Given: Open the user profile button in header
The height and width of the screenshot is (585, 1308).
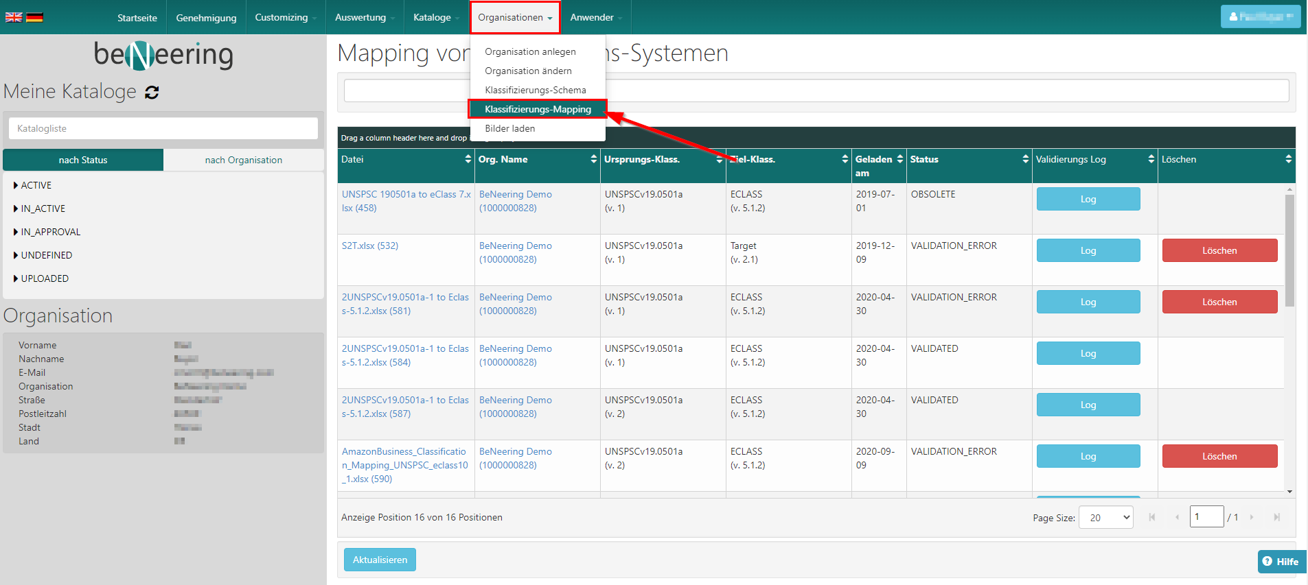Looking at the screenshot, I should 1260,16.
